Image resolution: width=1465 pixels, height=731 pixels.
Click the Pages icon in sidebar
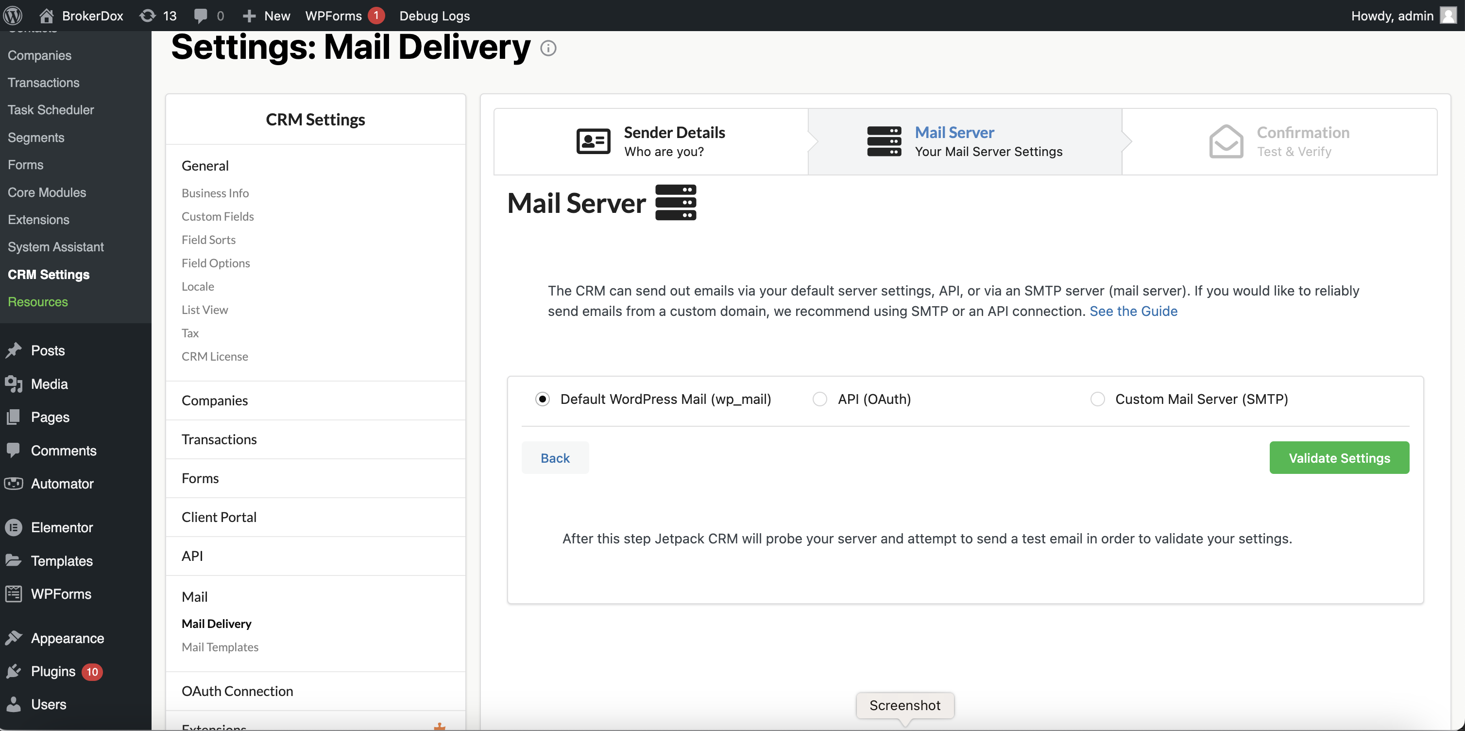[x=14, y=417]
